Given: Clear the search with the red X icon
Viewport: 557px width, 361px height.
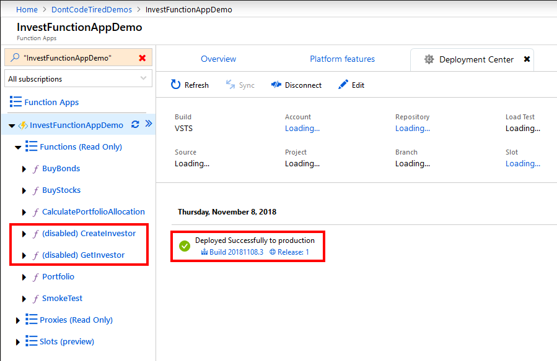Looking at the screenshot, I should pos(141,57).
